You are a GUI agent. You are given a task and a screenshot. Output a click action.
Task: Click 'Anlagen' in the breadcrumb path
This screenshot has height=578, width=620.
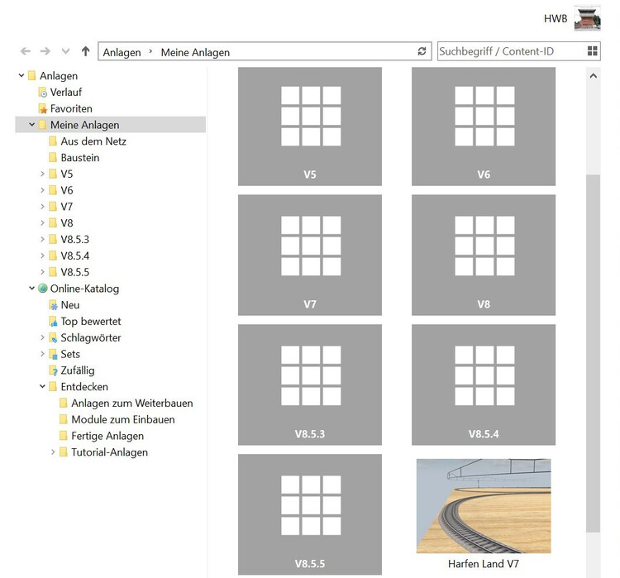[122, 52]
